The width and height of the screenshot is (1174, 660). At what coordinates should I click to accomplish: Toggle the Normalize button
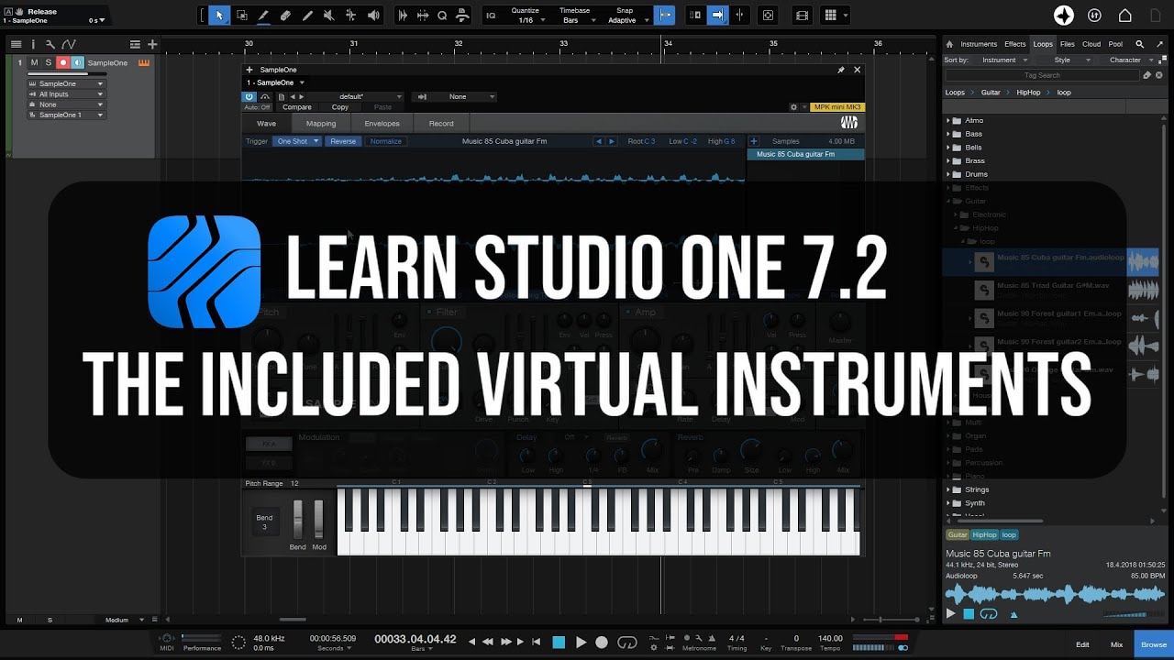pos(385,141)
